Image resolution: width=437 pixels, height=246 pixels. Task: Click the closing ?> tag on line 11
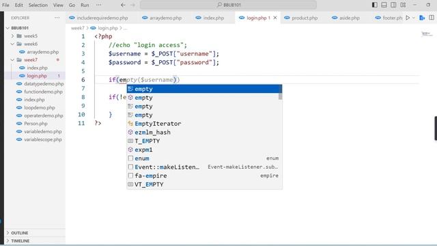(98, 123)
